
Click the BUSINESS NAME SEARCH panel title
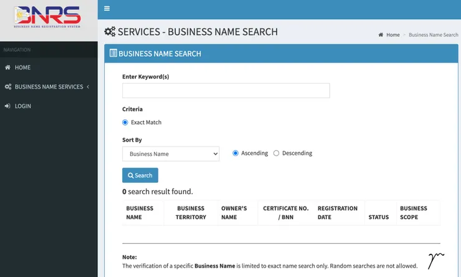(160, 54)
